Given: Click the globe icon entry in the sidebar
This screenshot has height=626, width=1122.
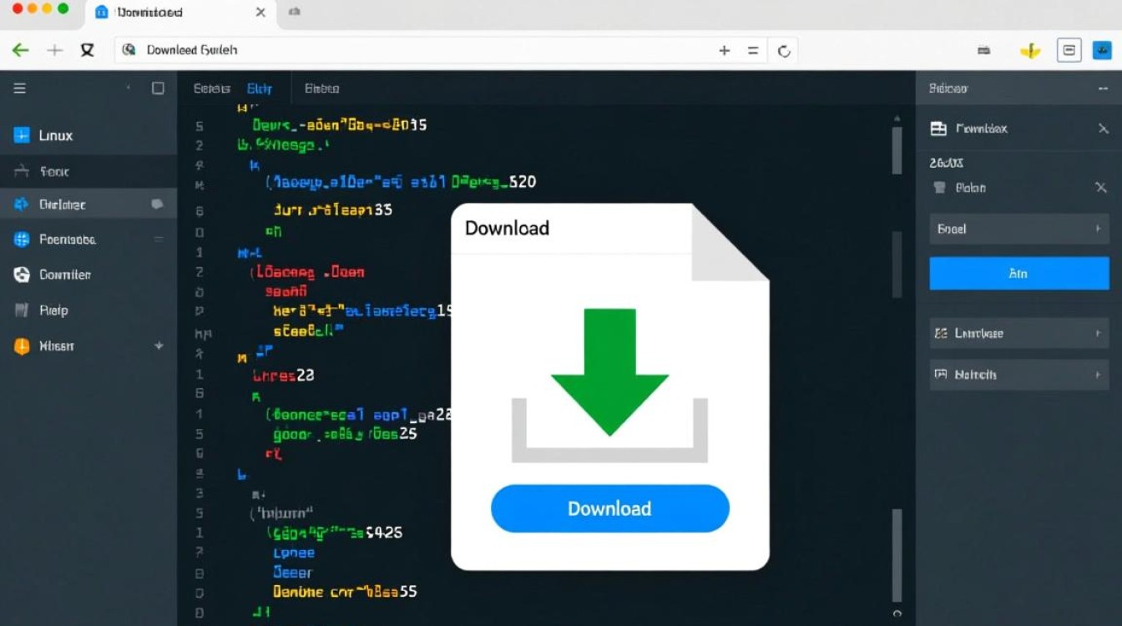Looking at the screenshot, I should pyautogui.click(x=20, y=240).
